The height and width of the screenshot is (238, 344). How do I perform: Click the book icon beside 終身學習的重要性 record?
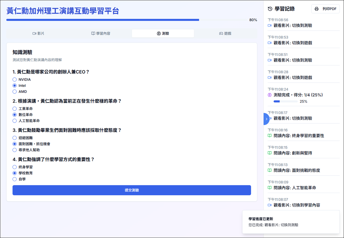[270, 136]
